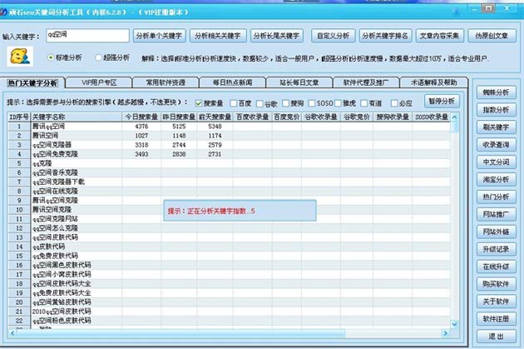Check the 有道 engine option
This screenshot has width=524, height=349.
pos(364,103)
